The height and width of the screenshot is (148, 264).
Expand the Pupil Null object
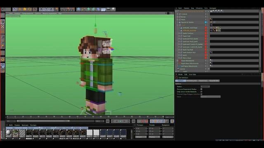tap(179, 36)
